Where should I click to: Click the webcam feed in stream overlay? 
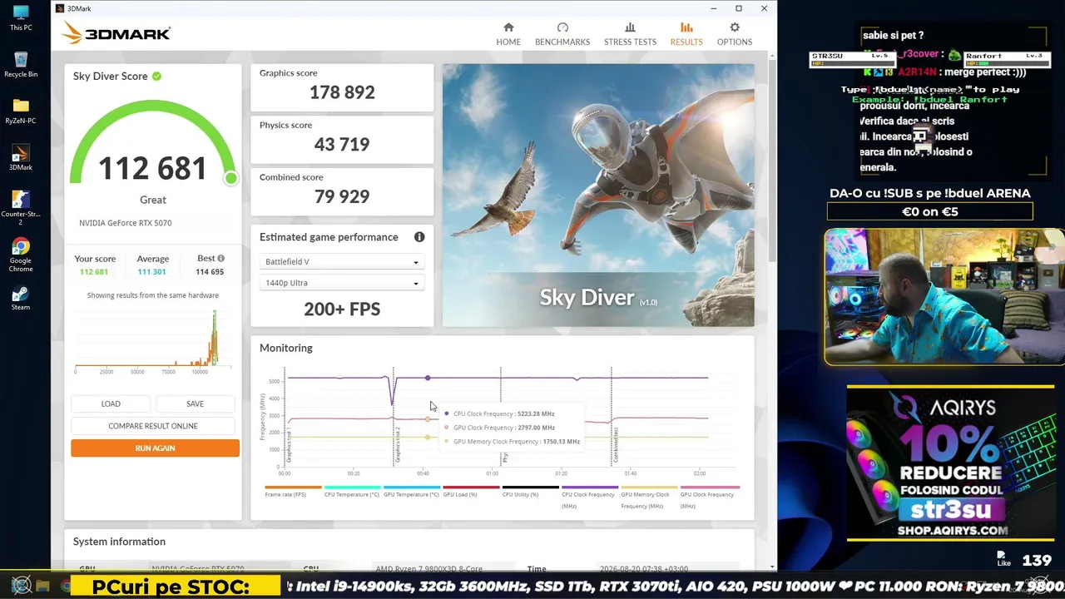(944, 297)
